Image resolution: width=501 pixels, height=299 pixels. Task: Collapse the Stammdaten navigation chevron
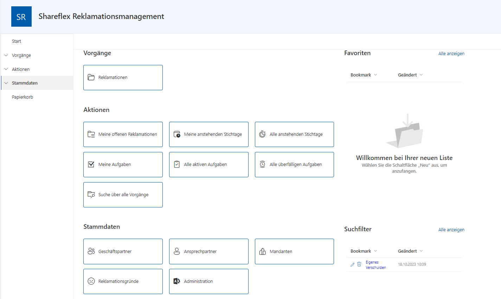tap(6, 83)
